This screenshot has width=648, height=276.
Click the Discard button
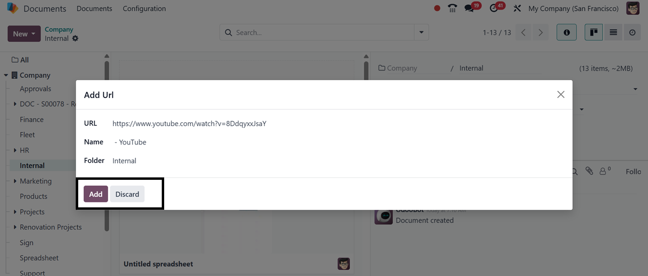pyautogui.click(x=127, y=194)
